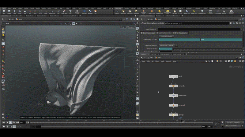Click the Play forward button in playbar
Screen dimensions: 245x137
point(14,122)
